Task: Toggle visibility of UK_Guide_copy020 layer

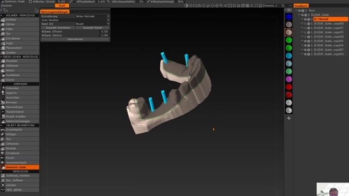Action: (x=305, y=36)
